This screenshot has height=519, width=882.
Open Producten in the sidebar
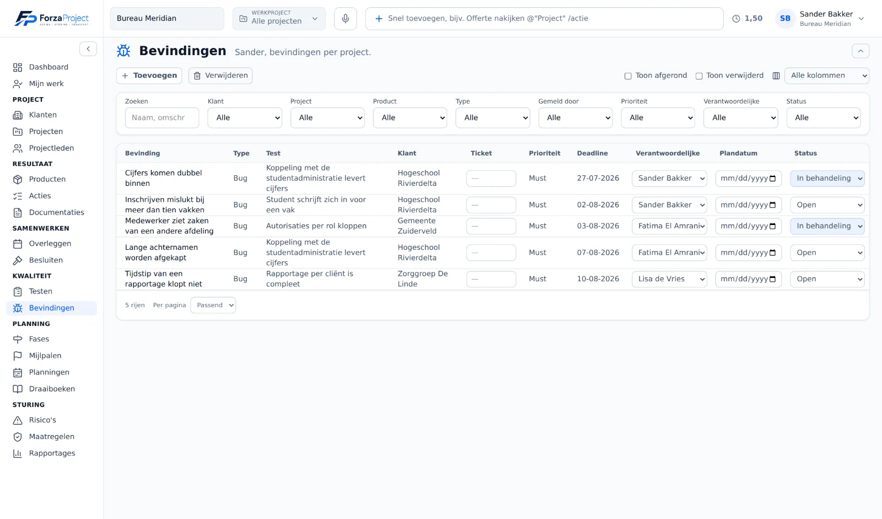(52, 179)
